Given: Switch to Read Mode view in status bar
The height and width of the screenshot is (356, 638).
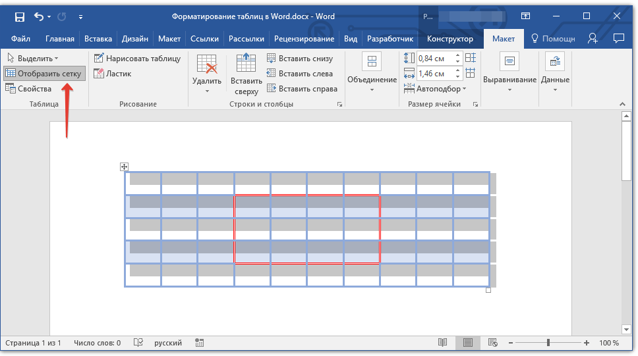Looking at the screenshot, I should pos(442,343).
